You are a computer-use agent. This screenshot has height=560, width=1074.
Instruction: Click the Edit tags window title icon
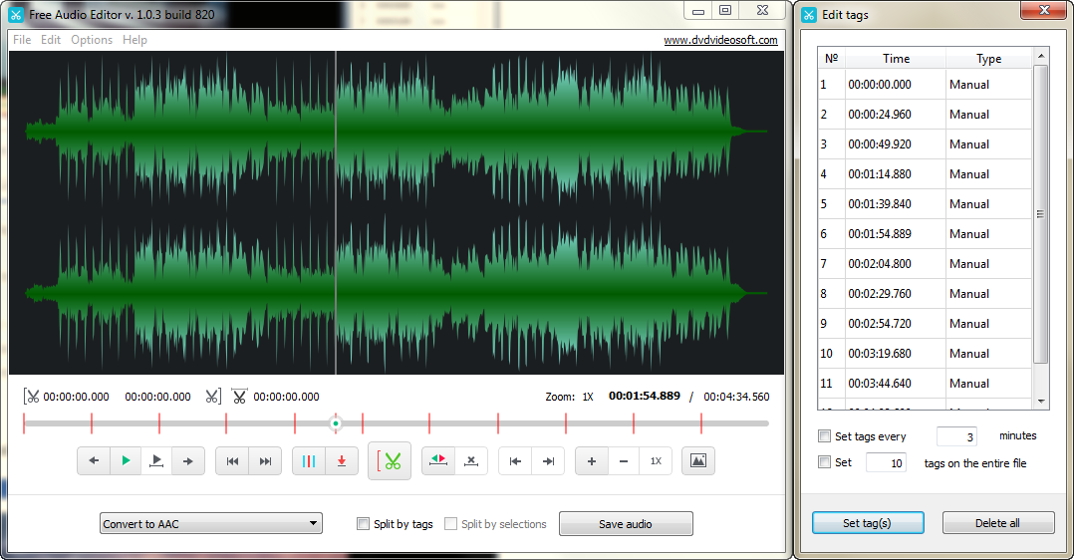809,14
